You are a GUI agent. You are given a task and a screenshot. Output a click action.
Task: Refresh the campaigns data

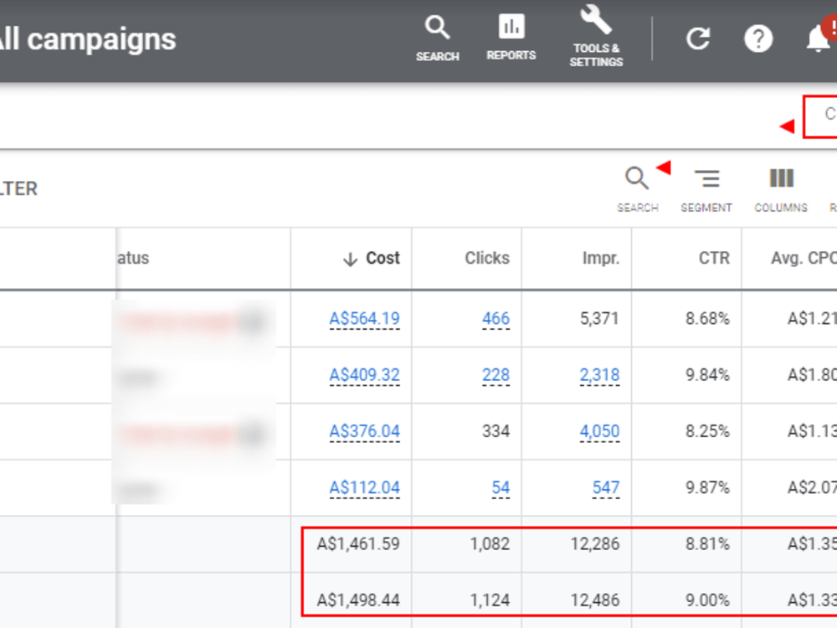click(x=698, y=39)
